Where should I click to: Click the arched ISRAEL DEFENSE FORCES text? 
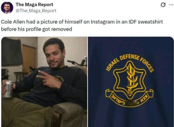click(x=130, y=63)
